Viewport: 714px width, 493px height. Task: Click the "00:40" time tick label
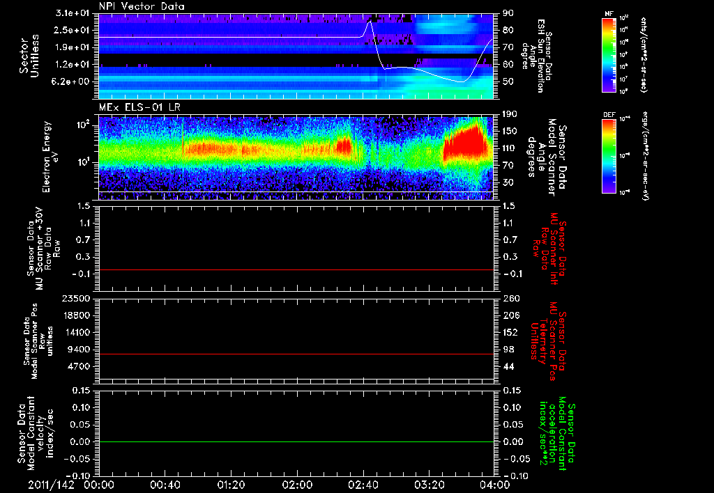pyautogui.click(x=165, y=485)
